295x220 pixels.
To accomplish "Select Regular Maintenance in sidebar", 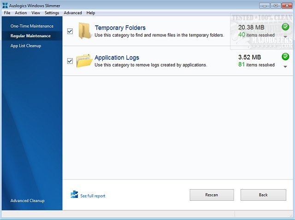I will point(32,36).
